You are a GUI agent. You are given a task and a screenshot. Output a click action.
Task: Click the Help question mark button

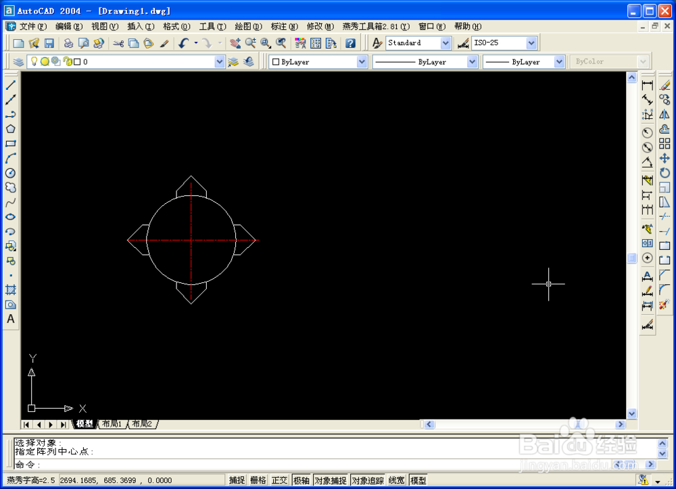(x=350, y=43)
